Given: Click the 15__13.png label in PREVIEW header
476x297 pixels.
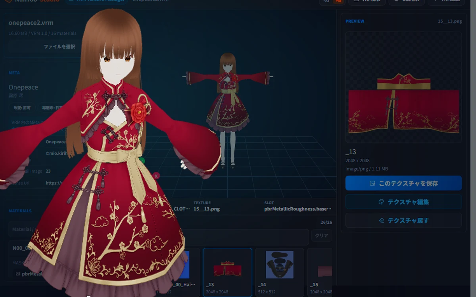Looking at the screenshot, I should pos(450,21).
